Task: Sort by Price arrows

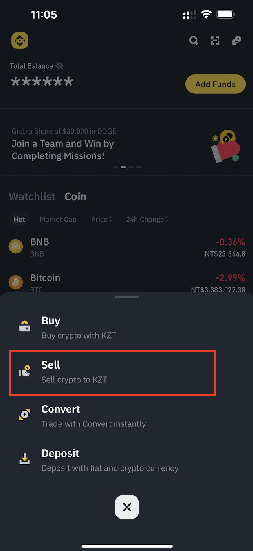Action: (x=110, y=219)
